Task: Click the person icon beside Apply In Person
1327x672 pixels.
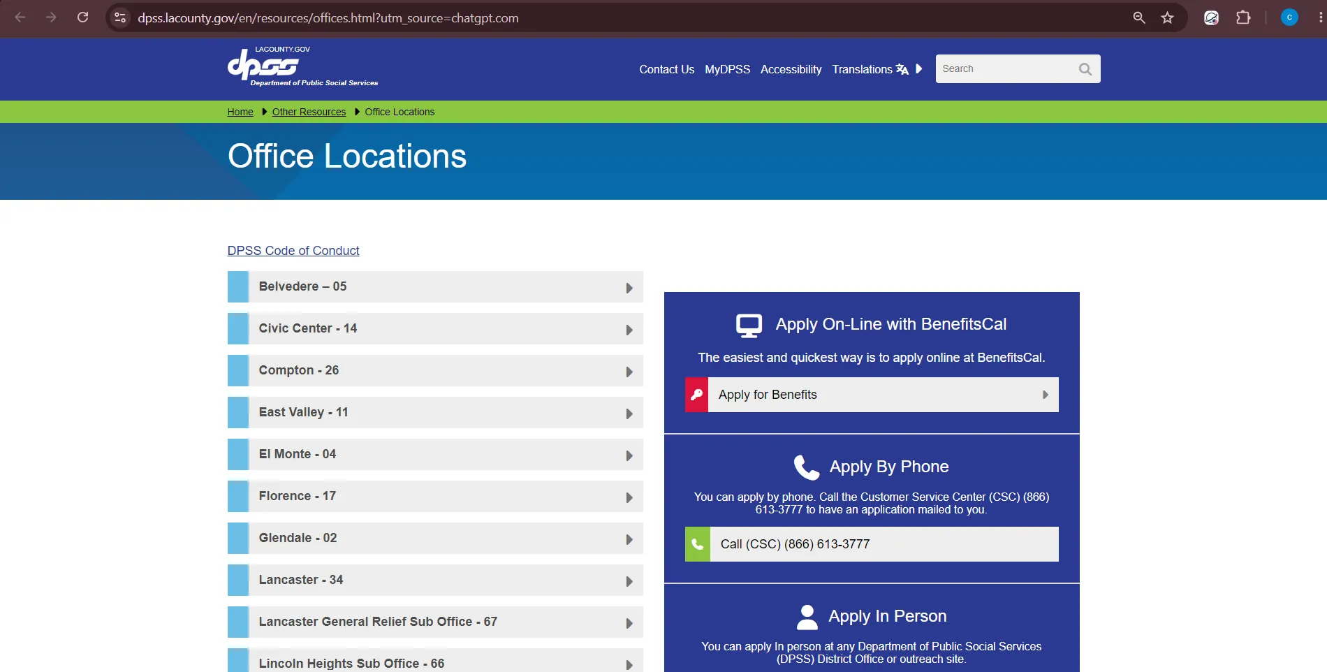Action: [807, 617]
